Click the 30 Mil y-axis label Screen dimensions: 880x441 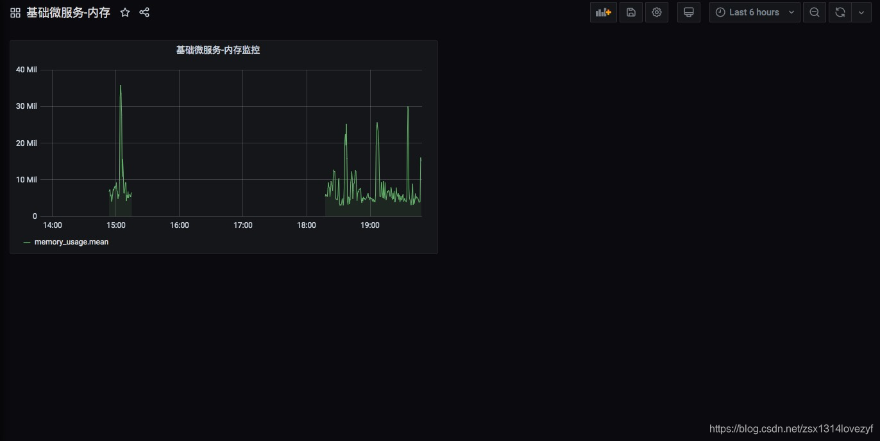click(26, 106)
